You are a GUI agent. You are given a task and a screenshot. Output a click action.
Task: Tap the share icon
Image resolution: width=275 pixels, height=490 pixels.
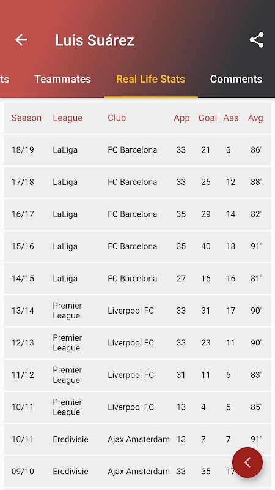pyautogui.click(x=257, y=40)
